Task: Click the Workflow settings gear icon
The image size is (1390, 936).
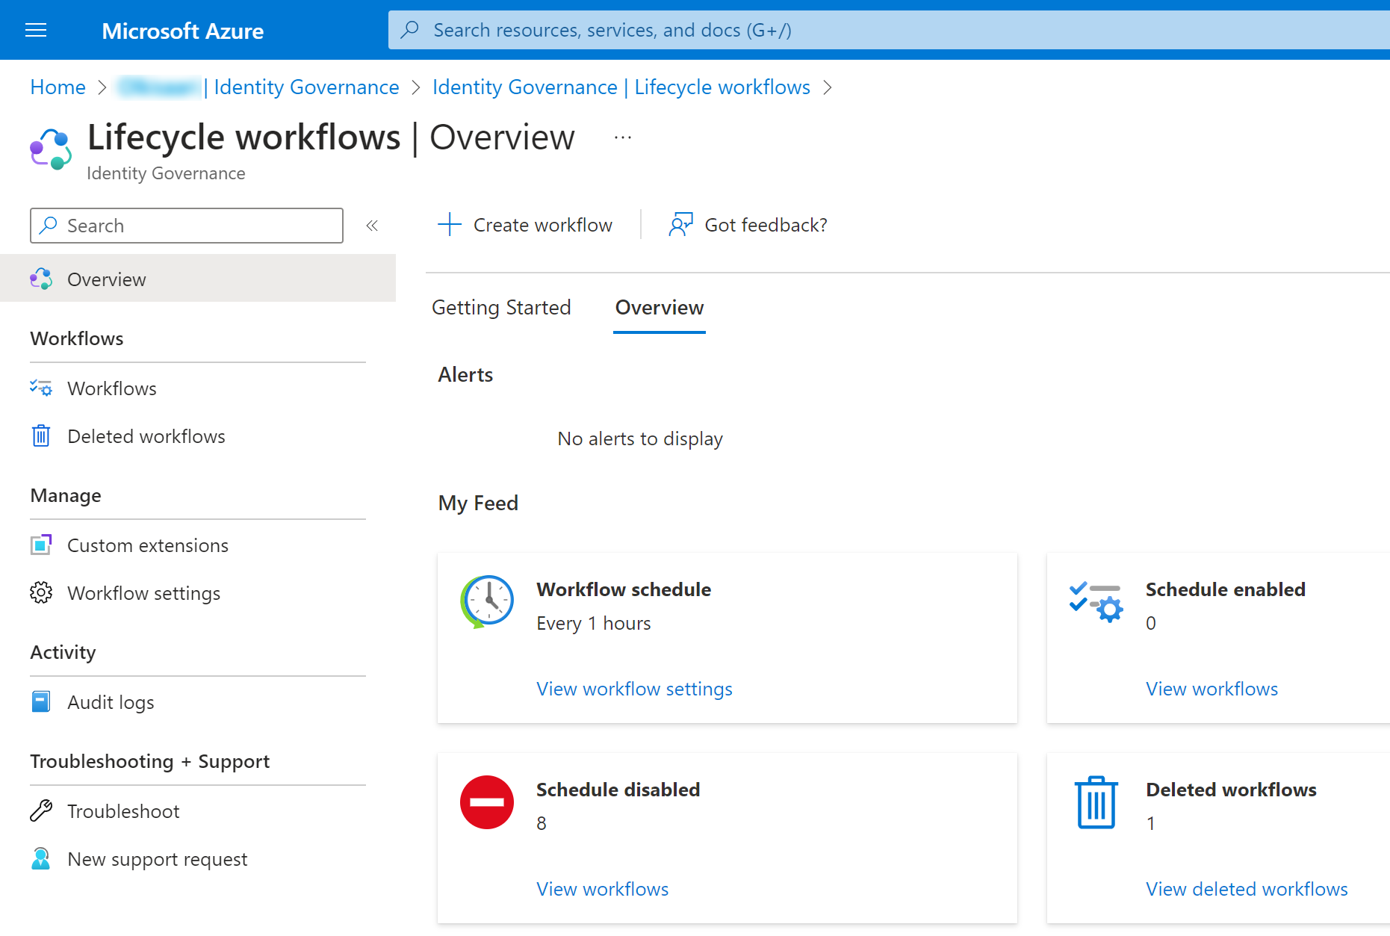Action: click(x=41, y=592)
